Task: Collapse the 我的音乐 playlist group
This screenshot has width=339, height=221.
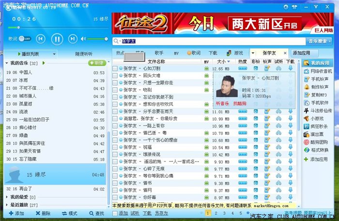Action: 7,63
